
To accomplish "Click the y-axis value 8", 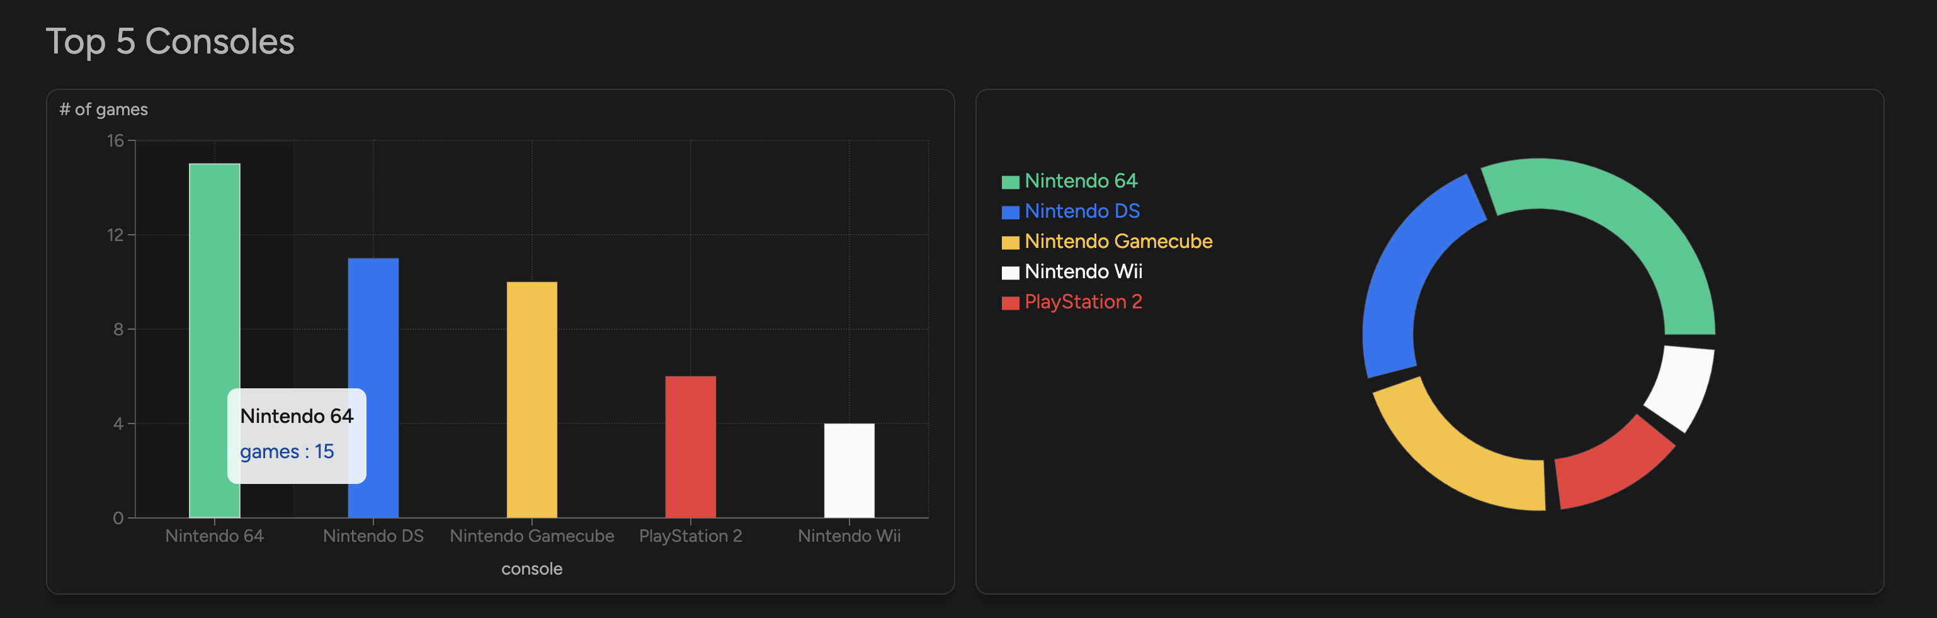I will [x=118, y=329].
